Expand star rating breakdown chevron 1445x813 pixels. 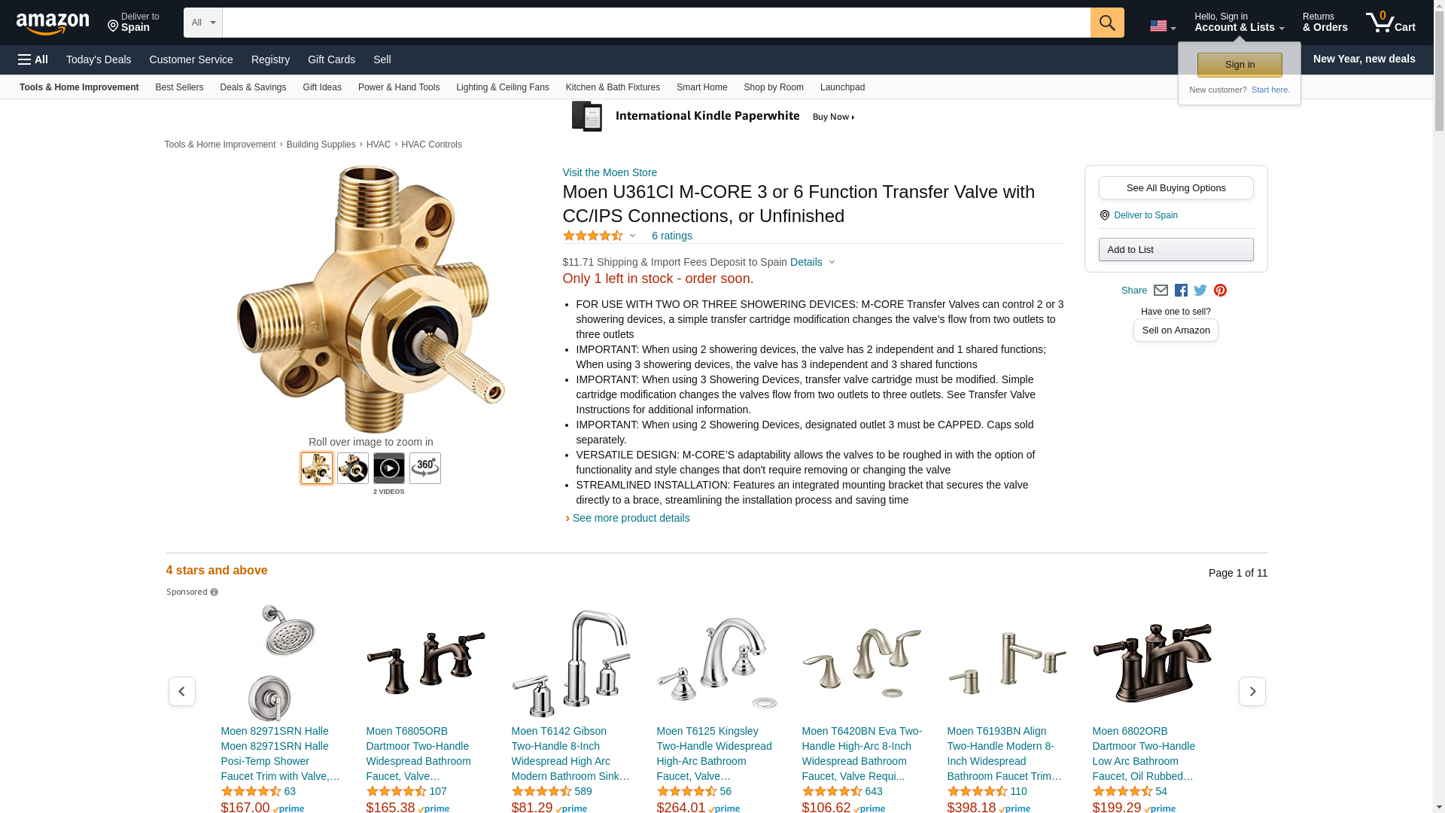[x=632, y=236]
